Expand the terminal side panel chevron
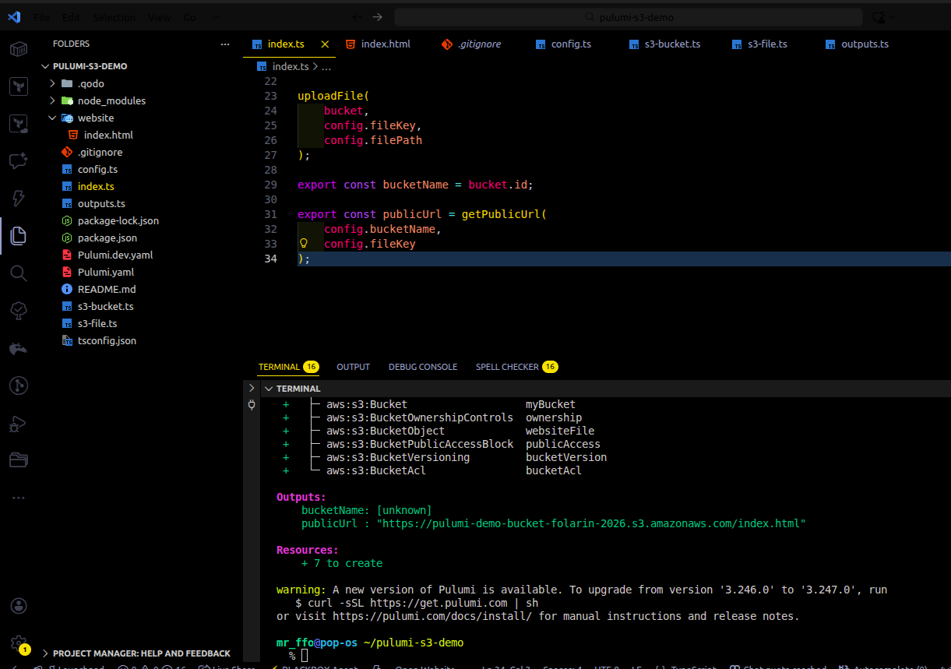The image size is (951, 669). tap(252, 388)
